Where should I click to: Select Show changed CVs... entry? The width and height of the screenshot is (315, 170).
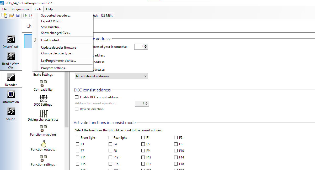62,33
